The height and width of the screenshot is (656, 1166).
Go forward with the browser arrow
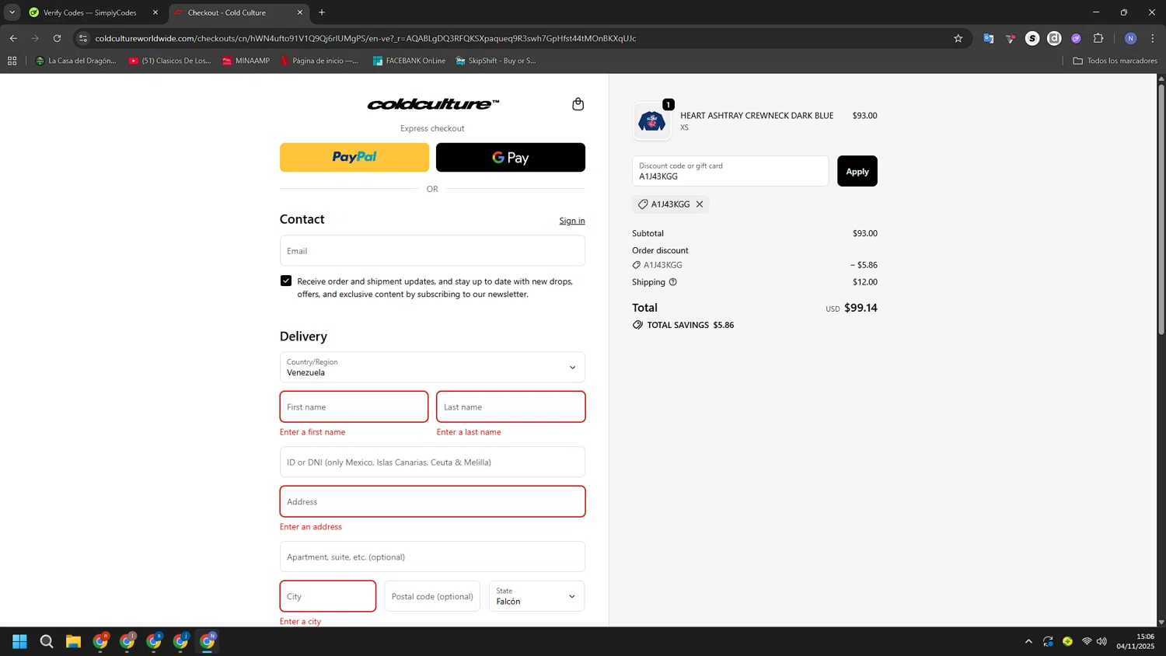[35, 38]
